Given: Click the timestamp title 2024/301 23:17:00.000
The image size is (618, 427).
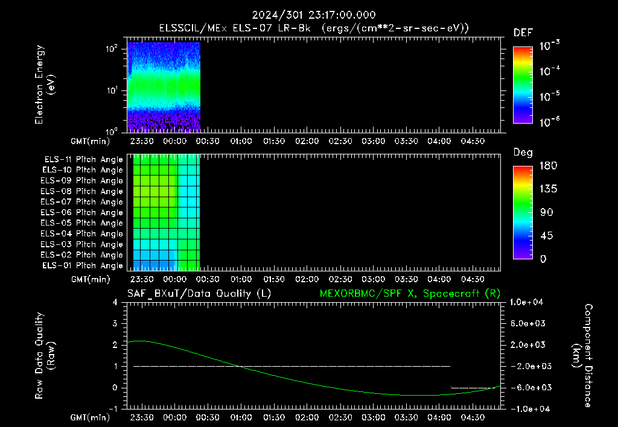Looking at the screenshot, I should 314,15.
